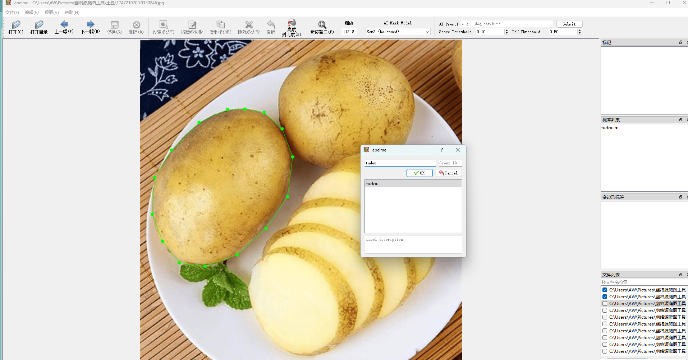Open the 文件(F) menu

tap(12, 13)
